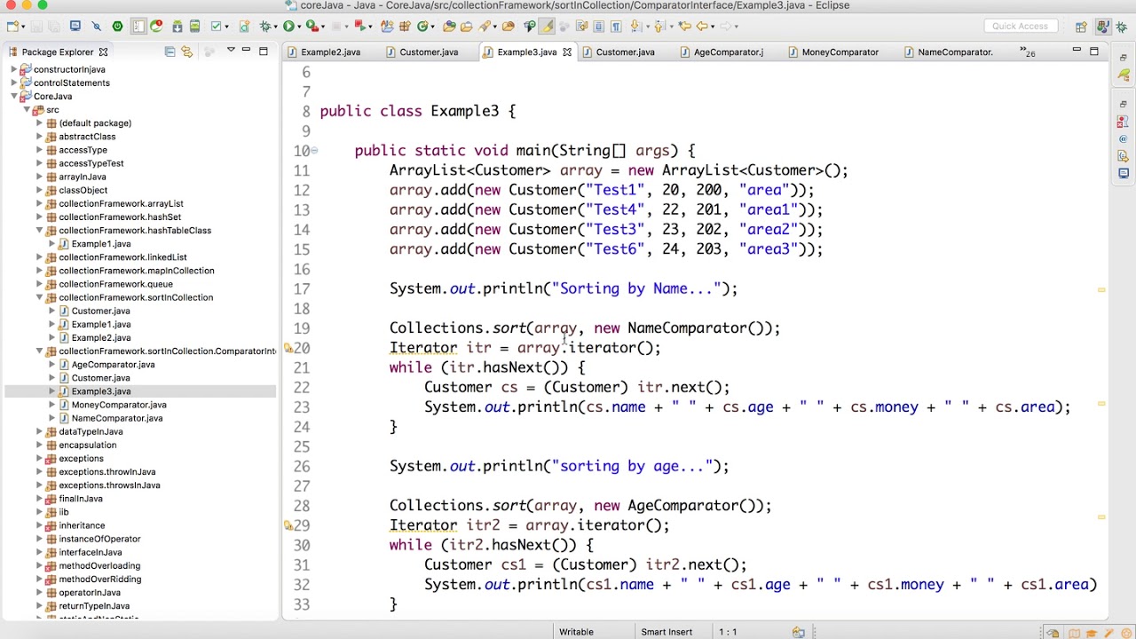Click Previous Annotation arrow icon
Viewport: 1136px width, 639px height.
click(659, 27)
